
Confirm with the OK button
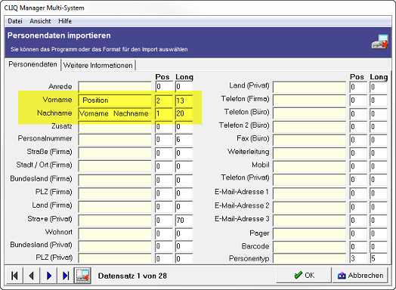pos(304,275)
